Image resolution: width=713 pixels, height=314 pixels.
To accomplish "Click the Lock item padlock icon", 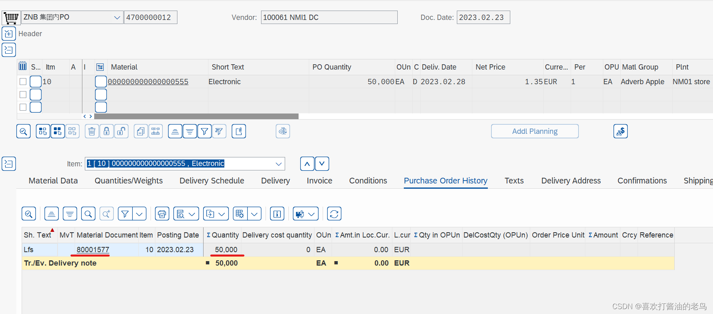I will pyautogui.click(x=106, y=131).
